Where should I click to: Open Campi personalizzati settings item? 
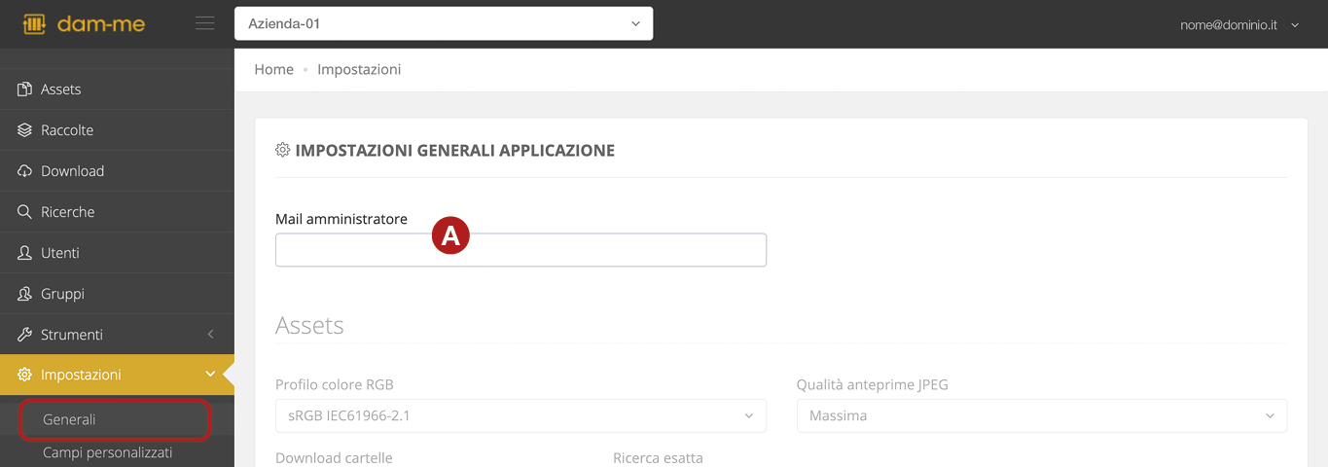[x=107, y=452]
